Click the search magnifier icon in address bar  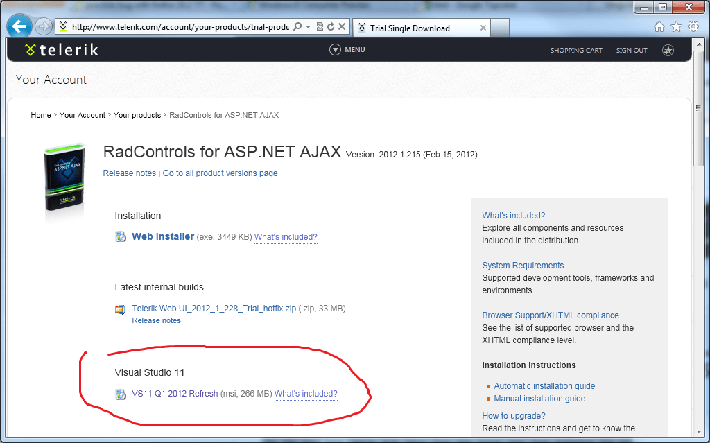pyautogui.click(x=297, y=27)
